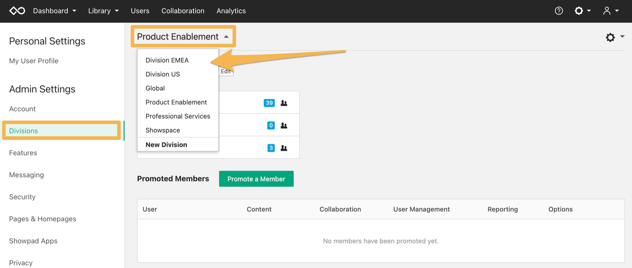The width and height of the screenshot is (632, 268).
Task: Expand the Library dropdown in top bar
Action: pyautogui.click(x=104, y=11)
